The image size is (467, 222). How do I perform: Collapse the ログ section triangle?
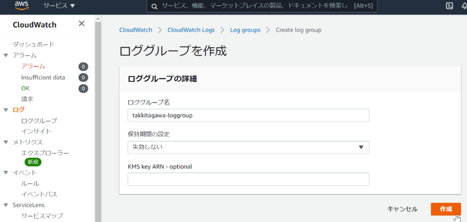(6, 110)
